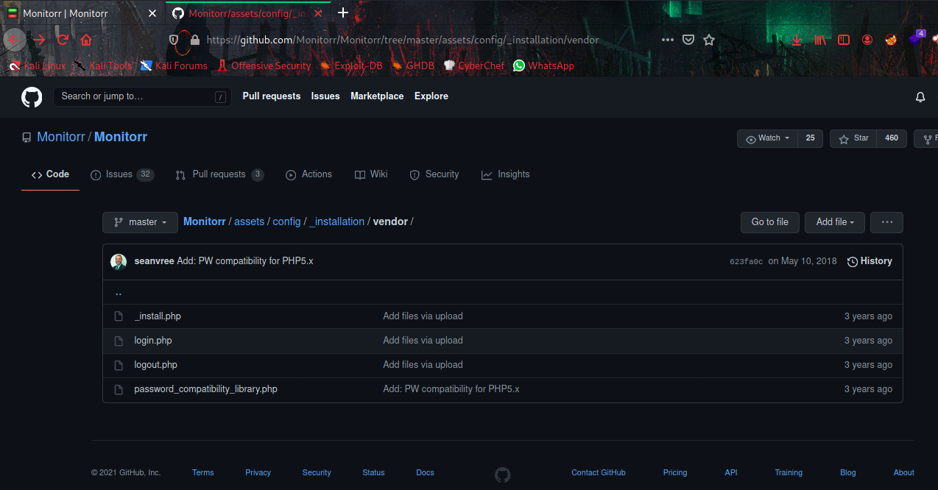Open the browser downloads arrow icon
938x490 pixels.
click(x=797, y=40)
